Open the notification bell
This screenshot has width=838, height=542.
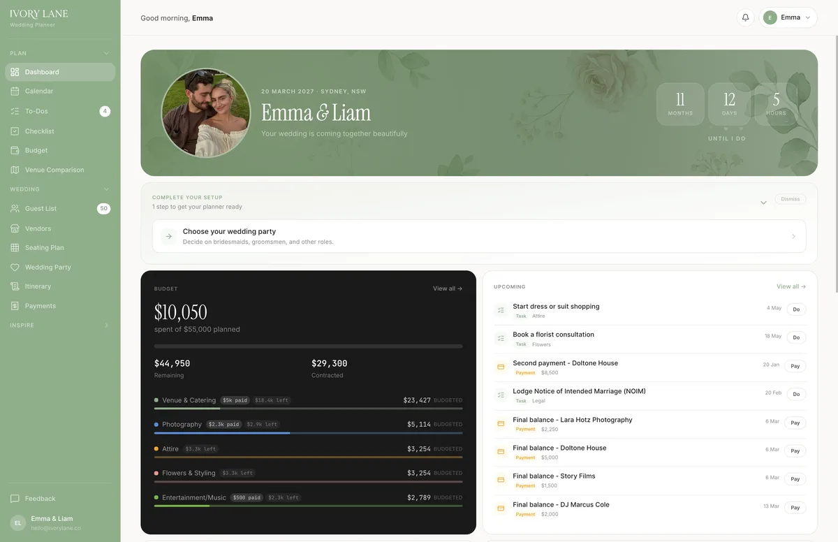click(x=744, y=17)
